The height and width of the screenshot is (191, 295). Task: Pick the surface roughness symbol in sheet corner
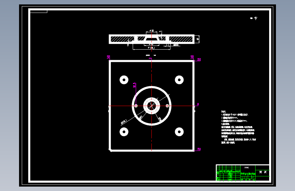pos(254,18)
